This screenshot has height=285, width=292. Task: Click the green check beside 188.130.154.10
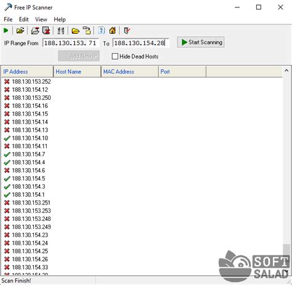point(7,138)
